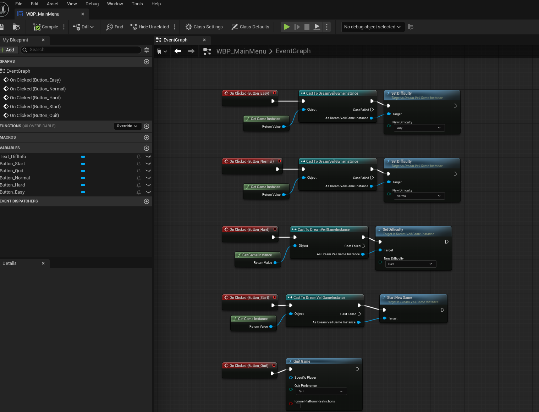Check Ignore Platform Restrictions checkbox
Screen dimensions: 539x412
click(x=298, y=406)
